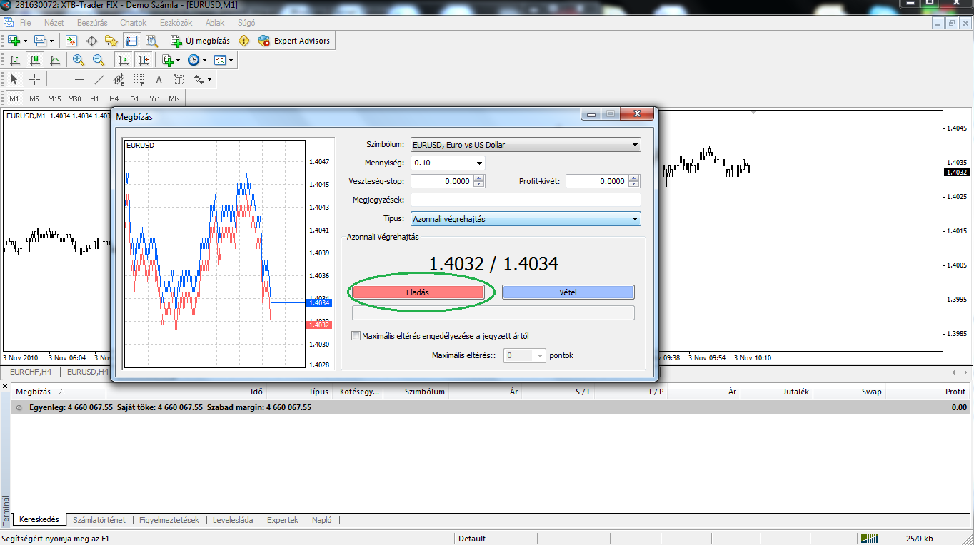The height and width of the screenshot is (545, 974).
Task: Select the trendline drawing tool
Action: tap(99, 79)
